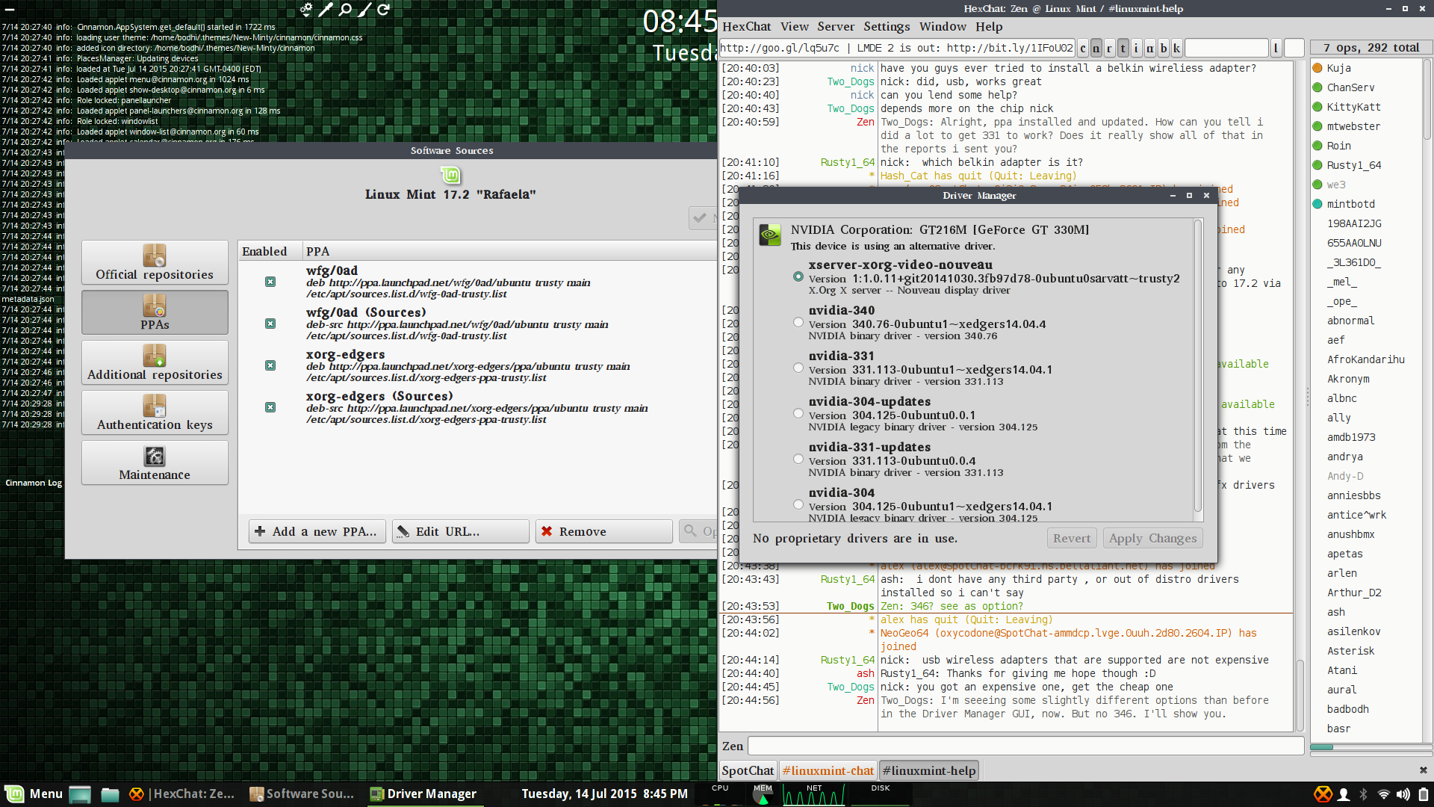Select the nvidia-331-updates driver radio button

(x=798, y=459)
